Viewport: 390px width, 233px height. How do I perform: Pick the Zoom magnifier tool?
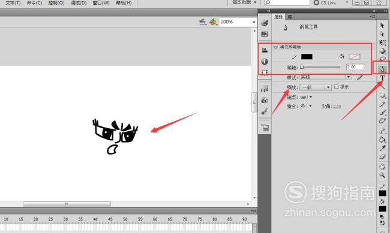click(x=382, y=175)
